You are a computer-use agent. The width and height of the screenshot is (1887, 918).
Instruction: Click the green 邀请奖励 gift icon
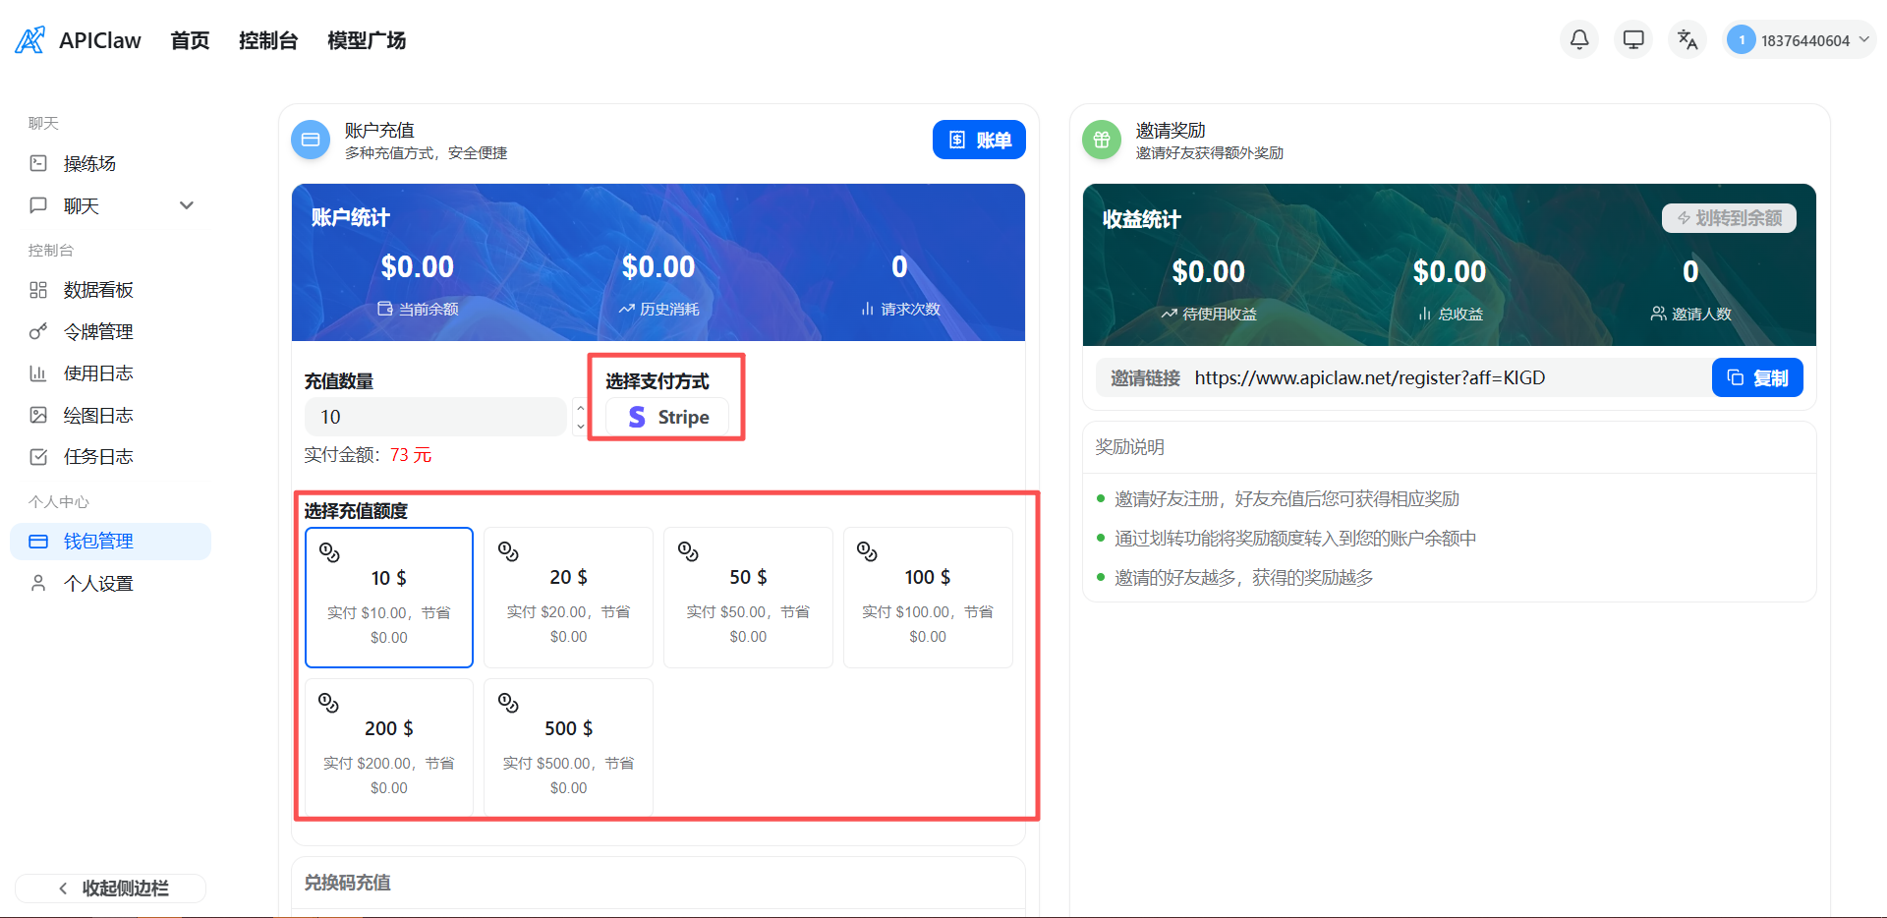(1102, 140)
